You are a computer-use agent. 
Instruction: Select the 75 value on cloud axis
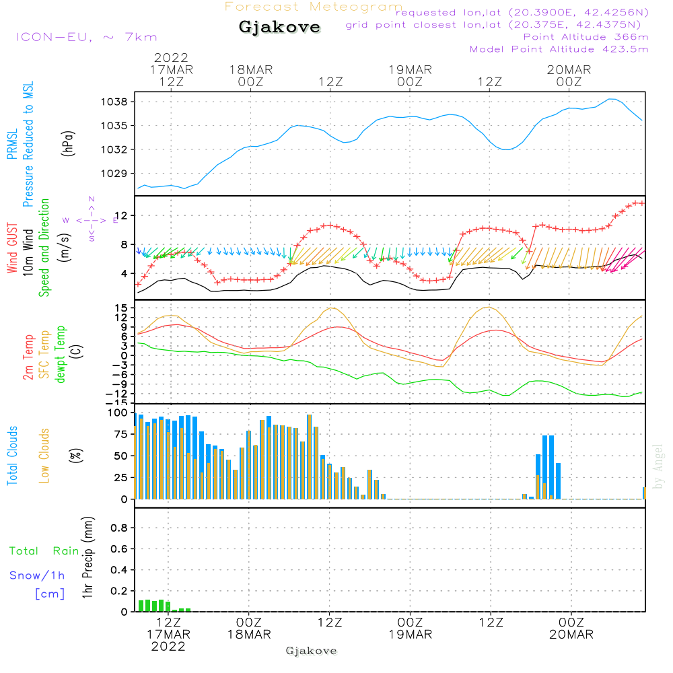(121, 434)
